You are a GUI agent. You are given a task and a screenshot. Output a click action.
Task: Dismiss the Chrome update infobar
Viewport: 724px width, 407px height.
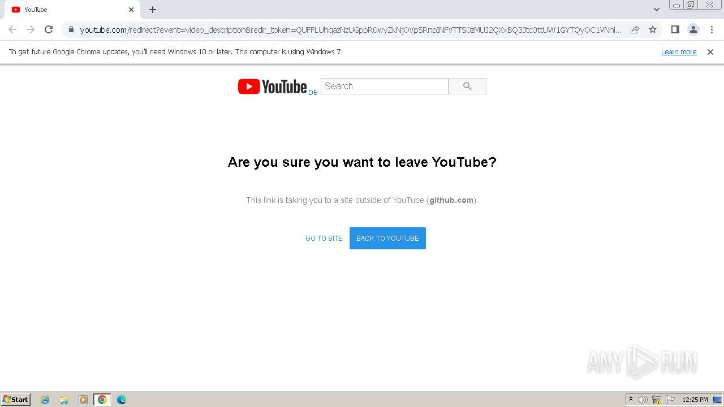pos(710,52)
